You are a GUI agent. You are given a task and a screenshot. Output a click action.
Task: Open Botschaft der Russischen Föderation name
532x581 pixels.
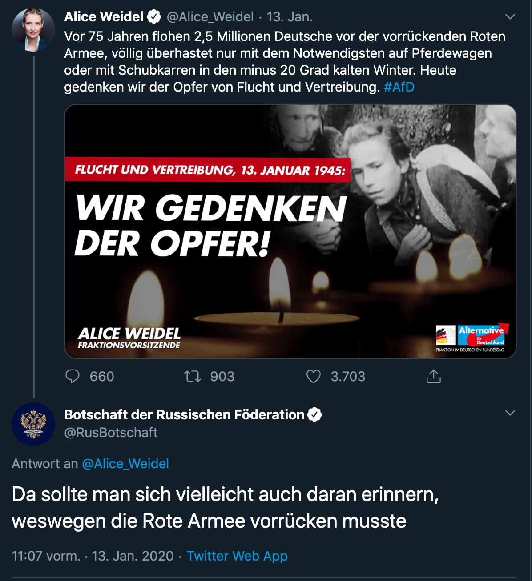coord(184,414)
